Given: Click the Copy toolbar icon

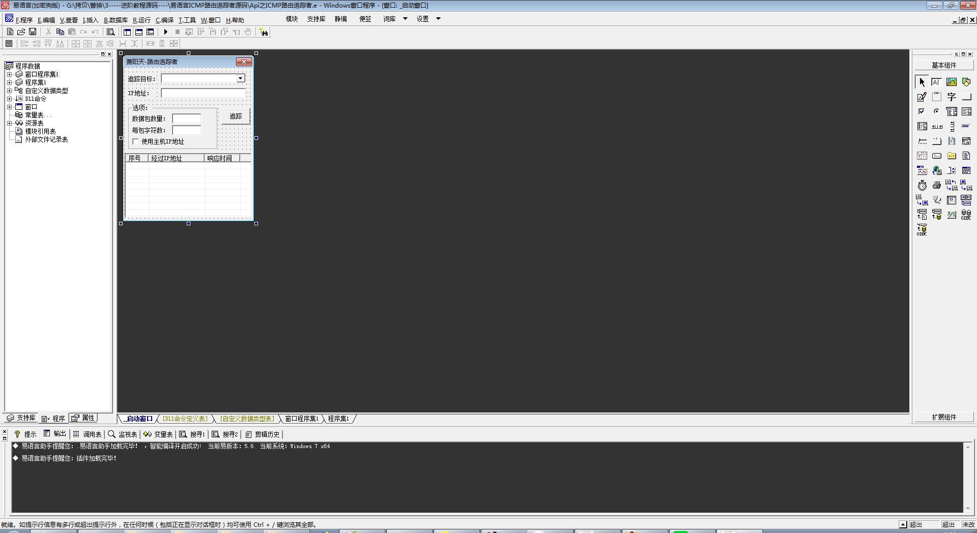Looking at the screenshot, I should click(60, 32).
